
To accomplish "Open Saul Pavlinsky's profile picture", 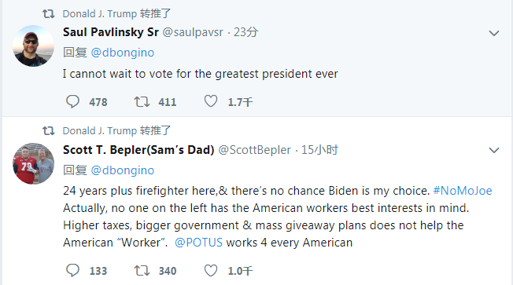I will click(33, 46).
